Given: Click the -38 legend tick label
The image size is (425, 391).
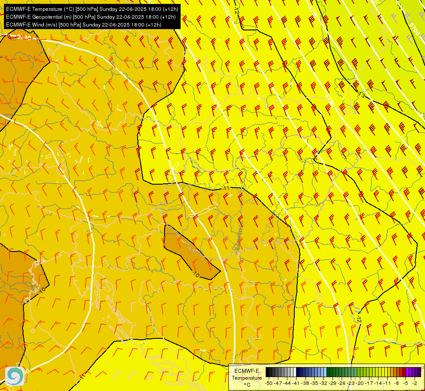Looking at the screenshot, I should point(305,383).
